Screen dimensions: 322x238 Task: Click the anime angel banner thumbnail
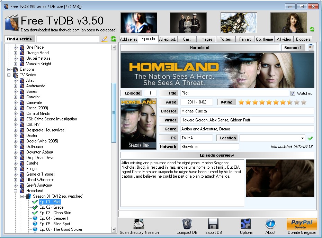tap(239, 23)
